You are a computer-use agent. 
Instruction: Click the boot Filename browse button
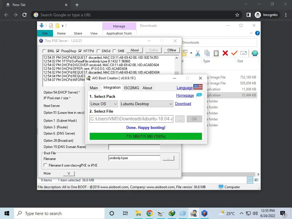168,158
